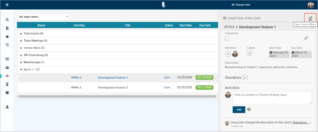Collapse the Sprint 1.1 group
Viewport: 318px width, 132px height.
(21, 70)
